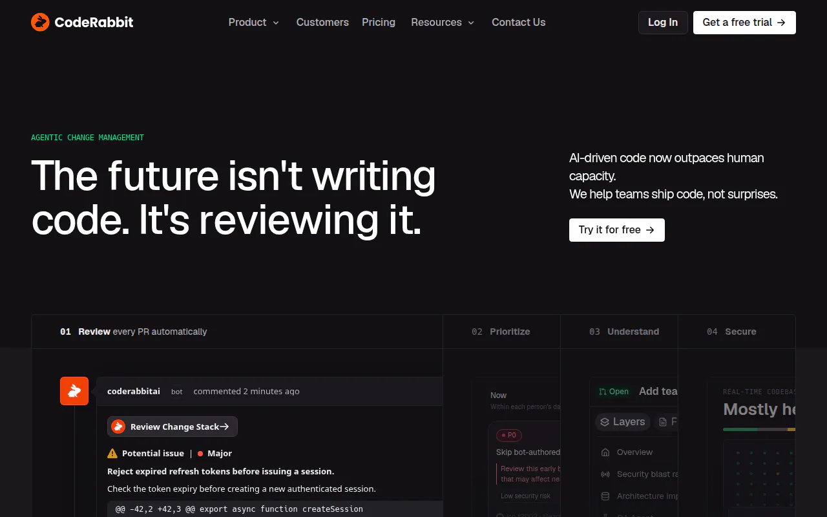Click the 'Overview' list item text
Image resolution: width=827 pixels, height=517 pixels.
(x=635, y=452)
